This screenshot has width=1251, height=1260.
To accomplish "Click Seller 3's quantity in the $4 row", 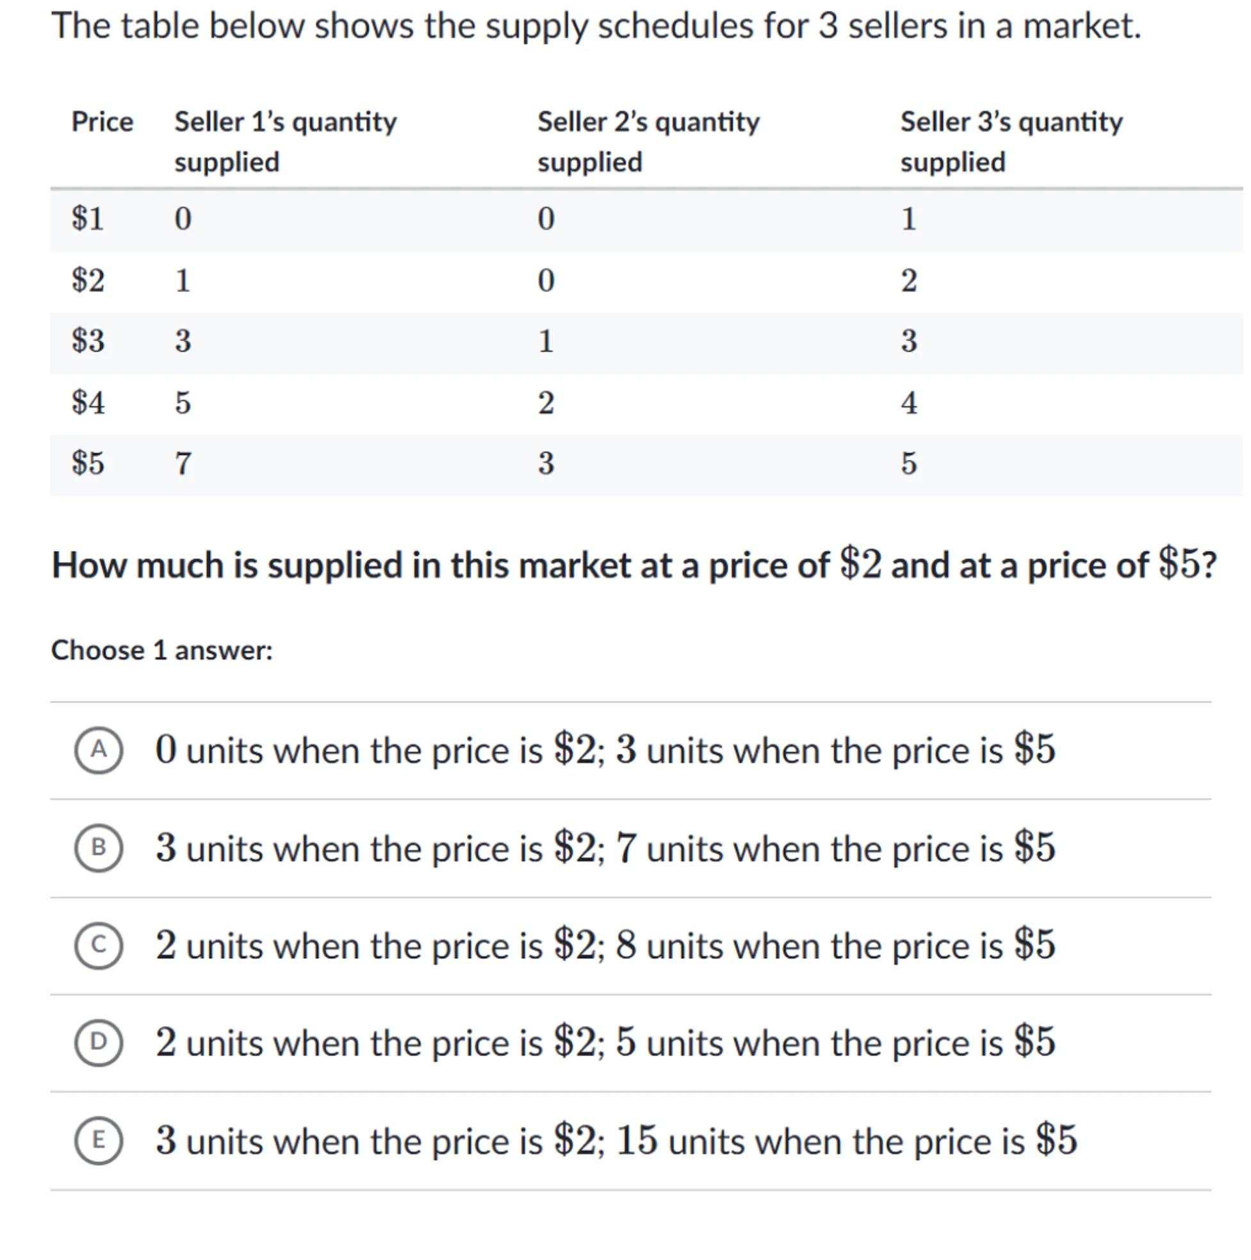I will [x=909, y=402].
